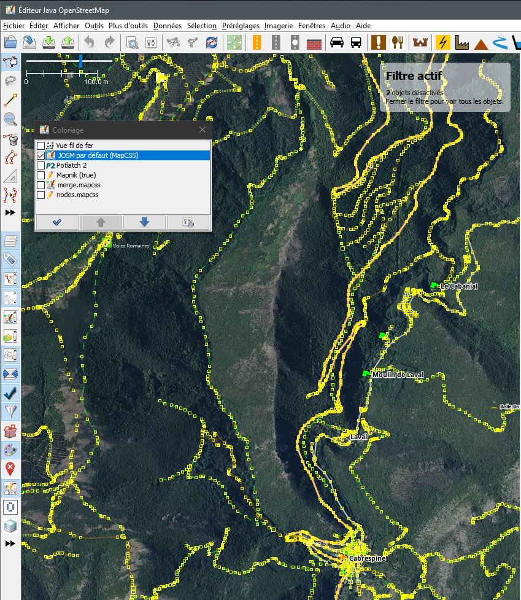
Task: Enable the nodes.mapcss style checkbox
Action: 41,195
